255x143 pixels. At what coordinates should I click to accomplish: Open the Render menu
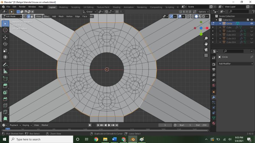coord(22,7)
